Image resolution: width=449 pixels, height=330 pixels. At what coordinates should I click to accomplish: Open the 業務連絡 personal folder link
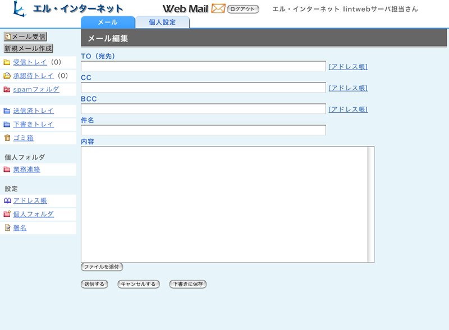26,169
